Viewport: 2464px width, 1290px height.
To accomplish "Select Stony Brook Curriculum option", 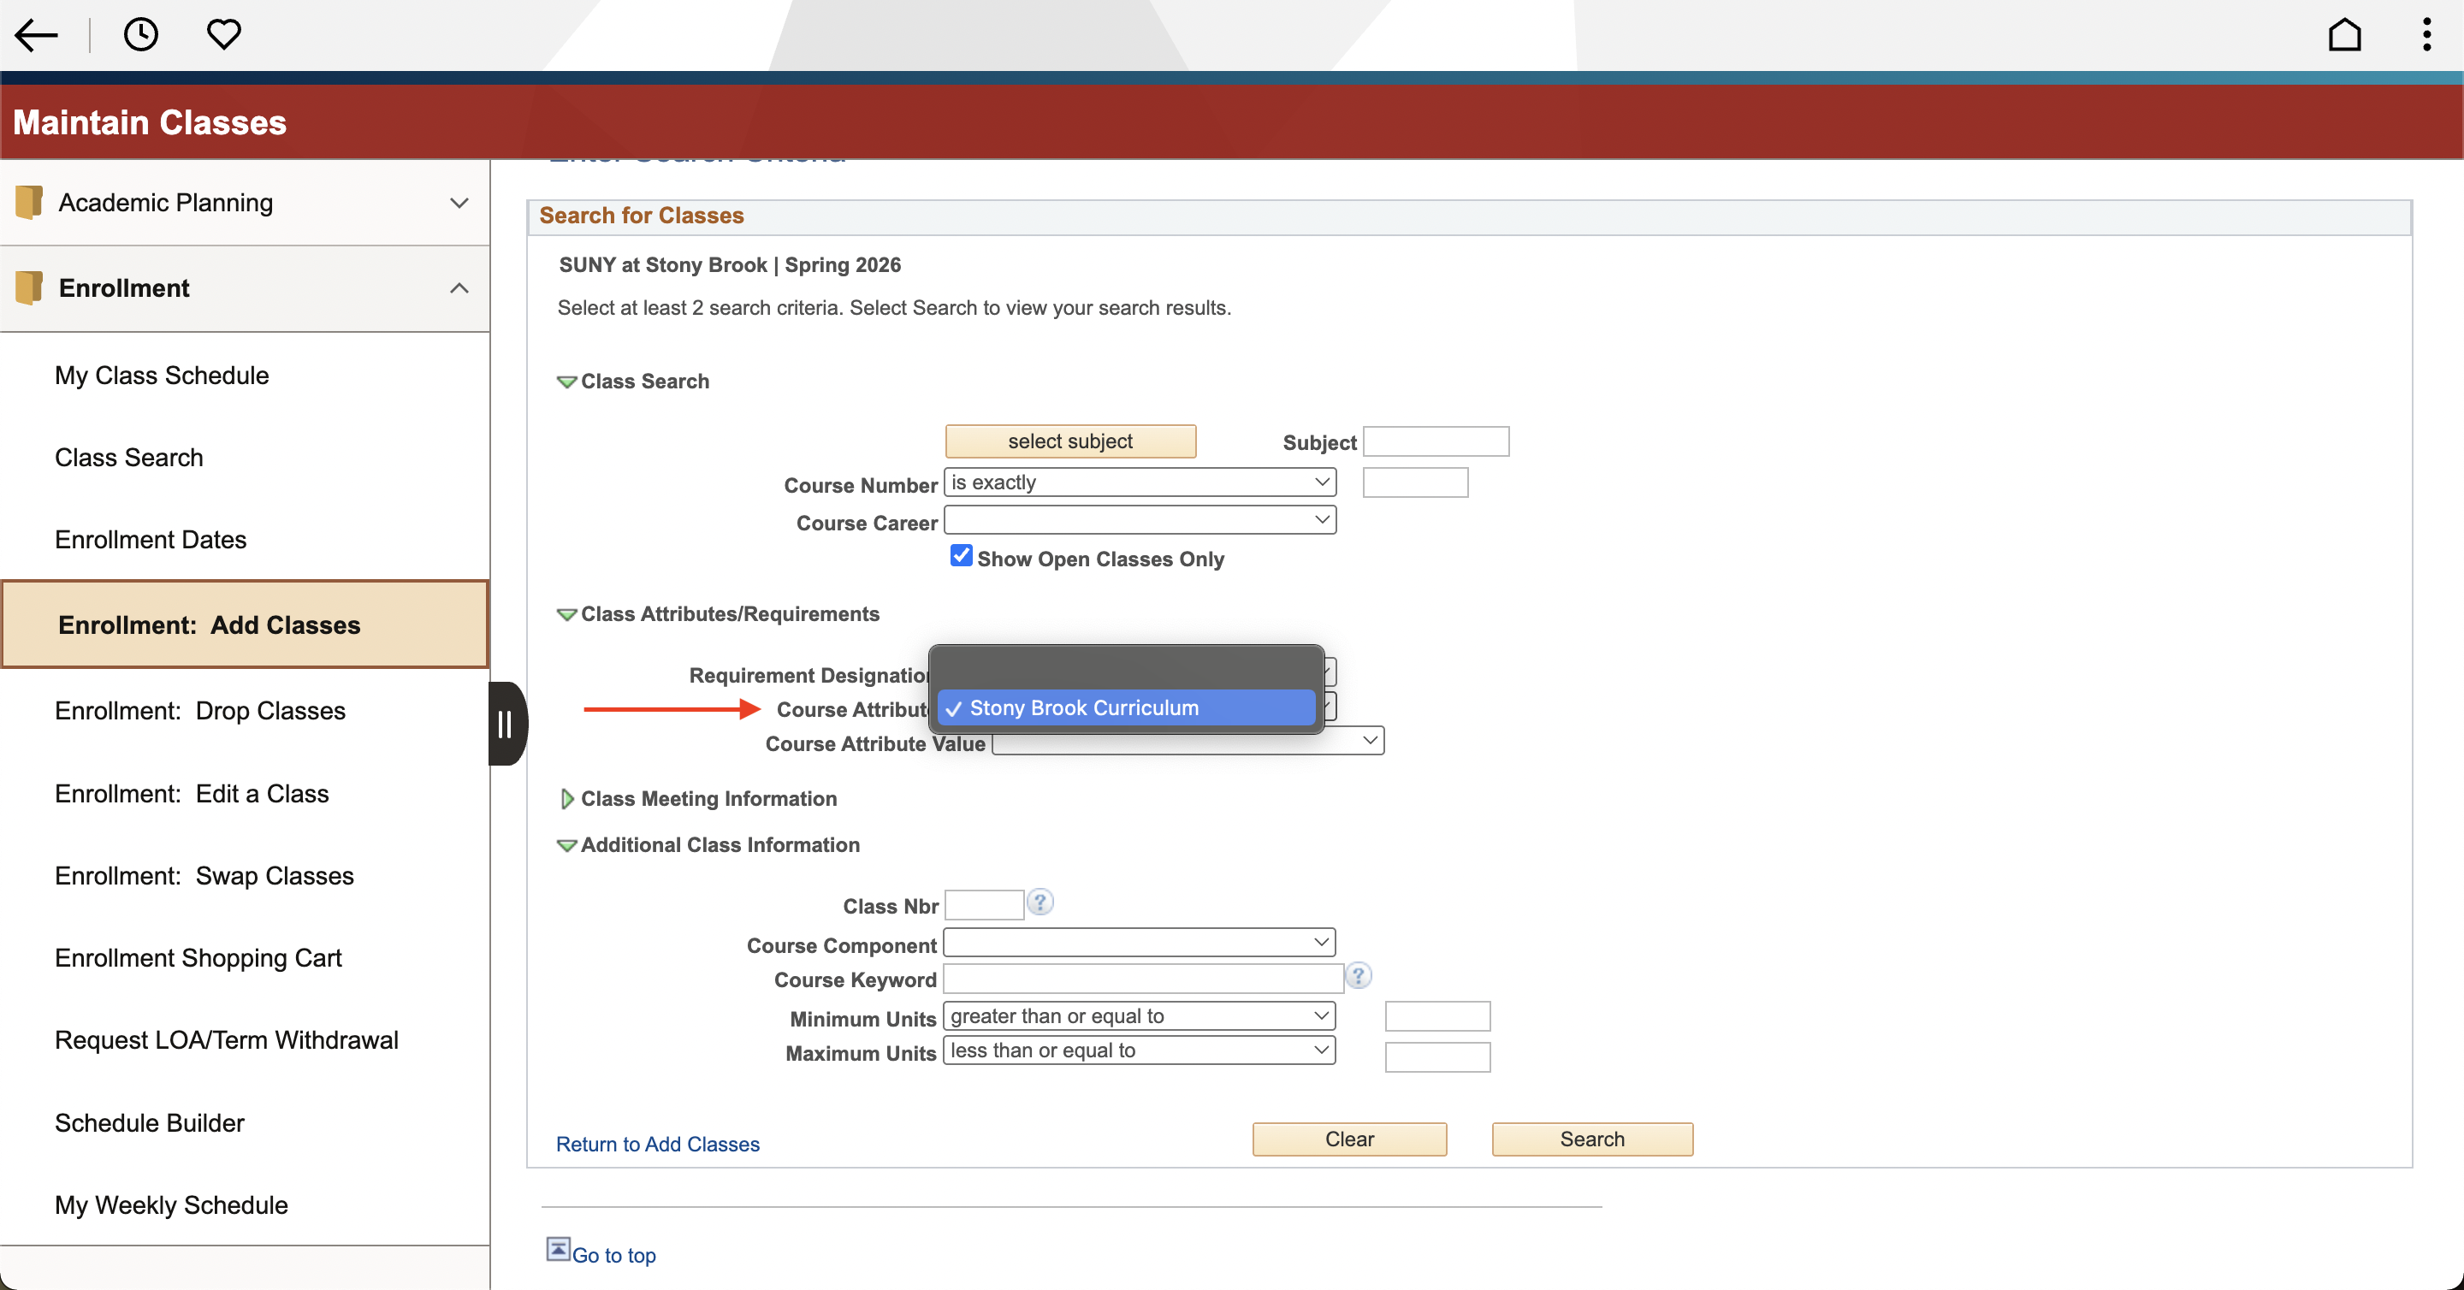I will (1126, 707).
